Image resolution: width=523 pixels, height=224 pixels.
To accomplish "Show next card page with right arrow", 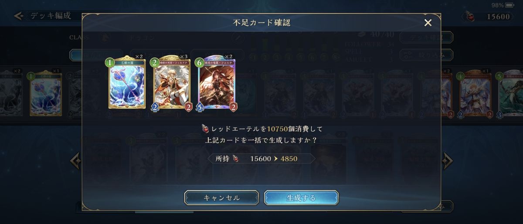I will 448,161.
